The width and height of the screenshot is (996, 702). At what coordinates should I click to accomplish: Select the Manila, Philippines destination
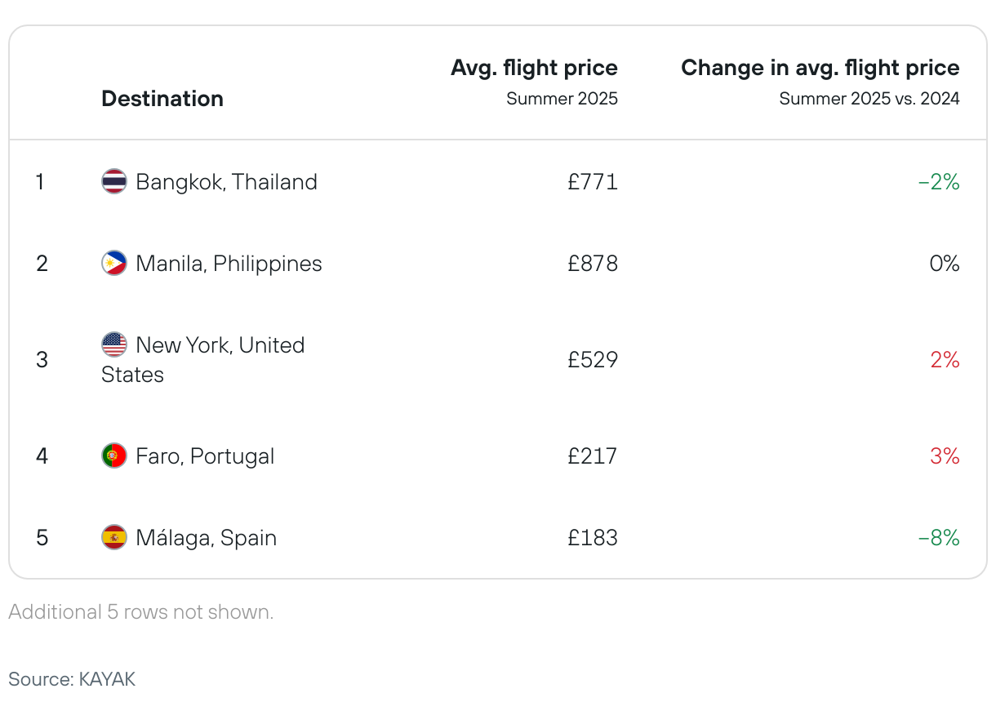[229, 264]
